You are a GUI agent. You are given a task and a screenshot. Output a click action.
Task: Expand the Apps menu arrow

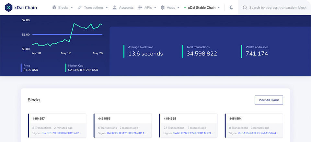[178, 8]
